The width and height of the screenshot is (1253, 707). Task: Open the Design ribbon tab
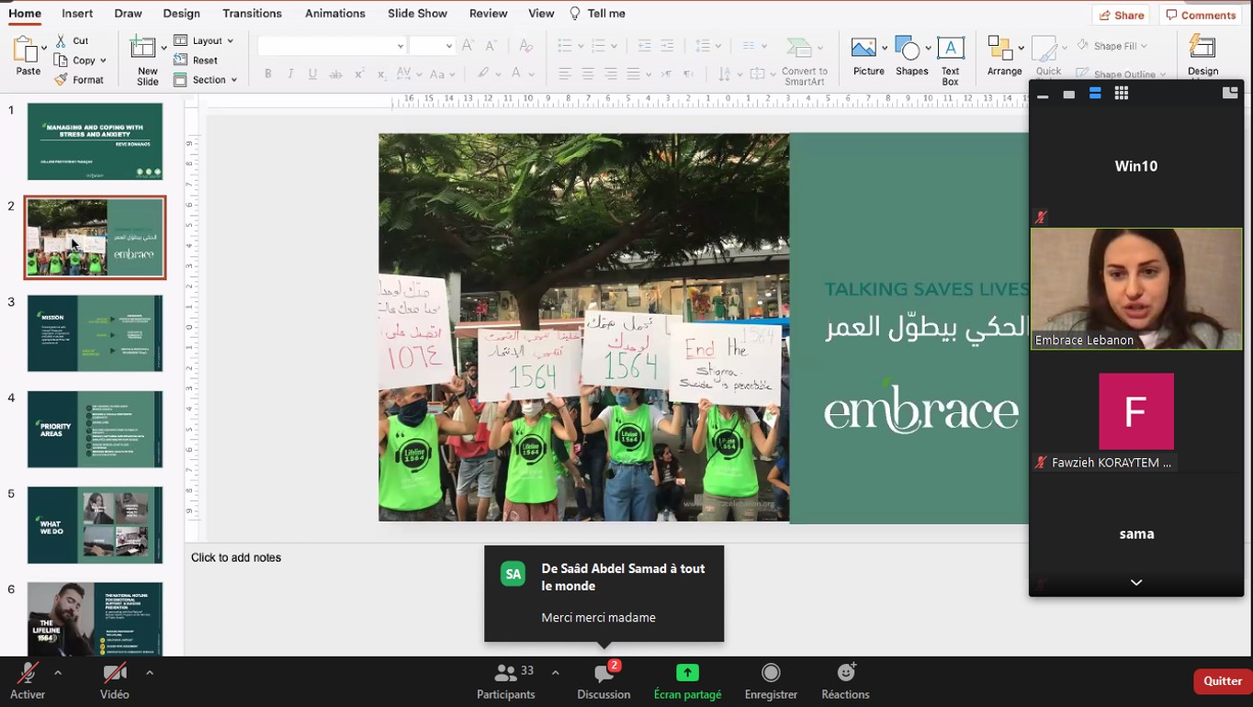pos(181,14)
